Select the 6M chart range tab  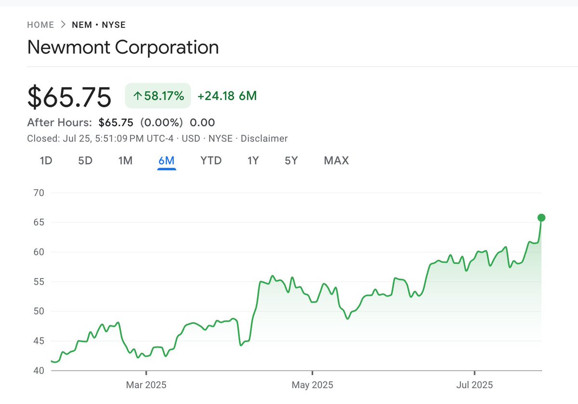[166, 160]
